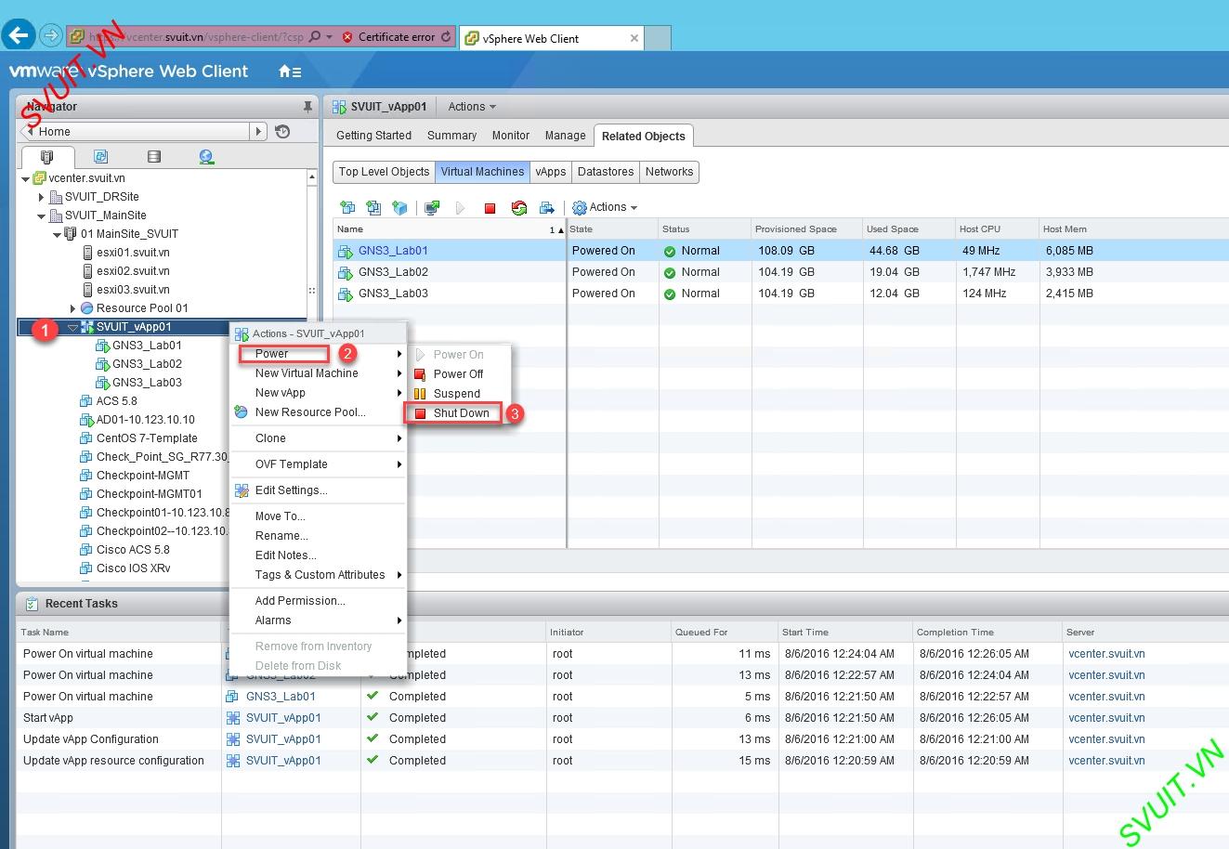
Task: Show vApps related objects
Action: pos(551,172)
